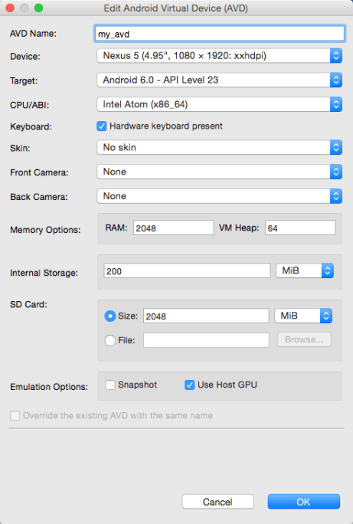Select the SD Card Size radio button
The image size is (353, 524).
pos(109,316)
